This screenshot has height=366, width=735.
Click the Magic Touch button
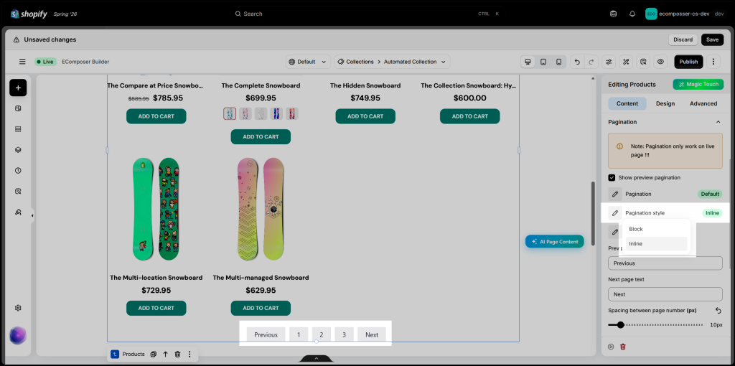pyautogui.click(x=698, y=85)
